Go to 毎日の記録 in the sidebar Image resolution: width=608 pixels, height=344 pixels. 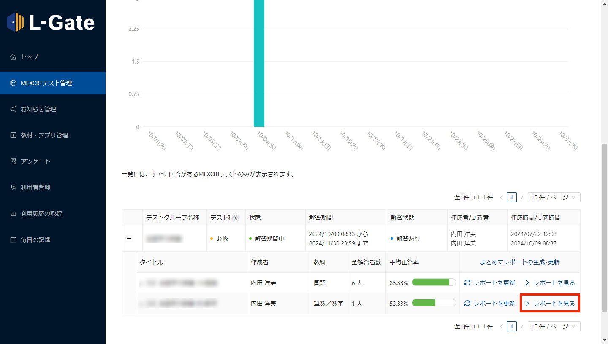pyautogui.click(x=35, y=240)
